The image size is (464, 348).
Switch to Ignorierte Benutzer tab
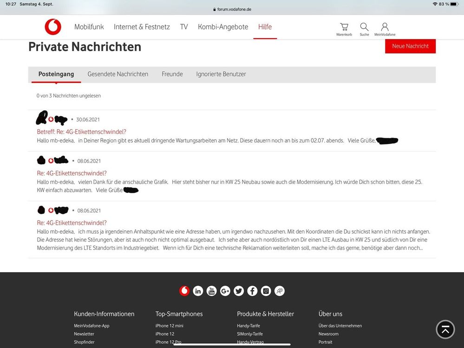click(x=221, y=74)
